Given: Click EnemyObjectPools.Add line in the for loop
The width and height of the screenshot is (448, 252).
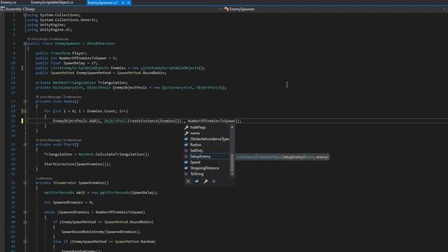Looking at the screenshot, I should [x=147, y=121].
